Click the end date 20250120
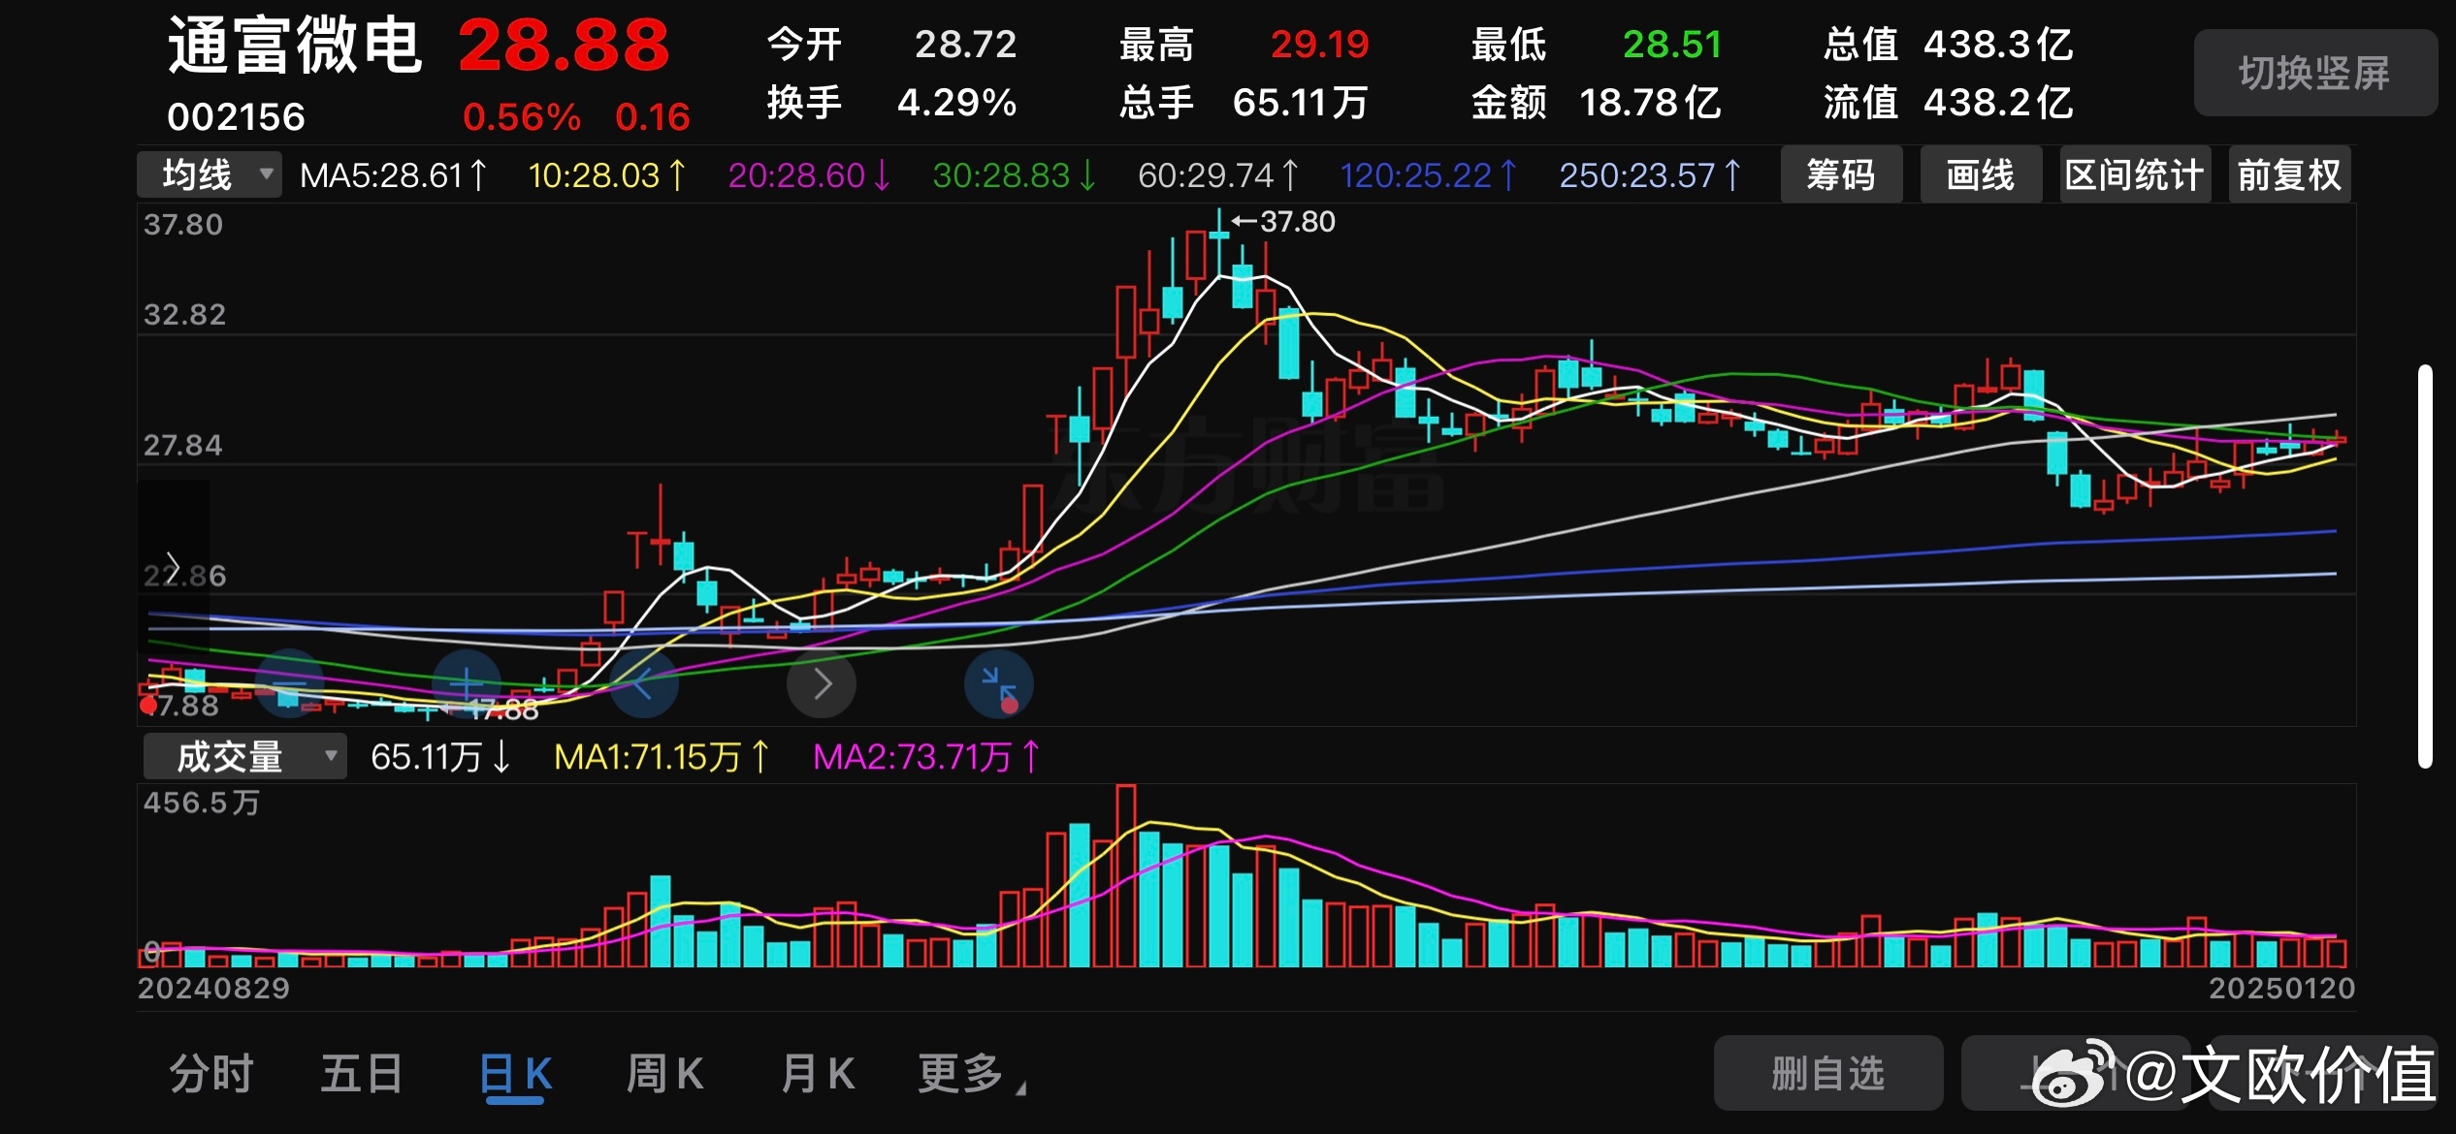 tap(2281, 989)
